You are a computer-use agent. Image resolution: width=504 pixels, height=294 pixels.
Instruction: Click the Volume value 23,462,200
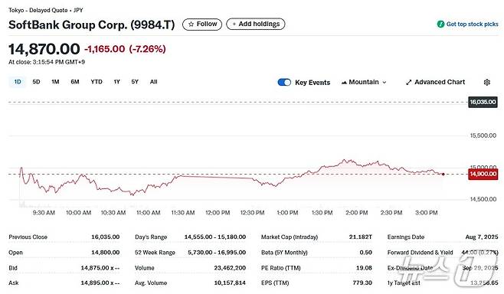click(230, 268)
